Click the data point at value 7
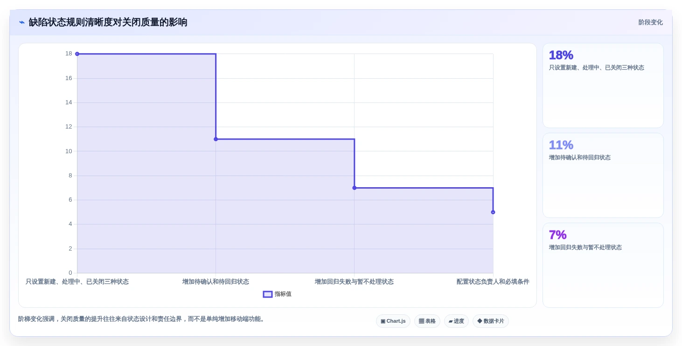The height and width of the screenshot is (346, 682). click(355, 188)
